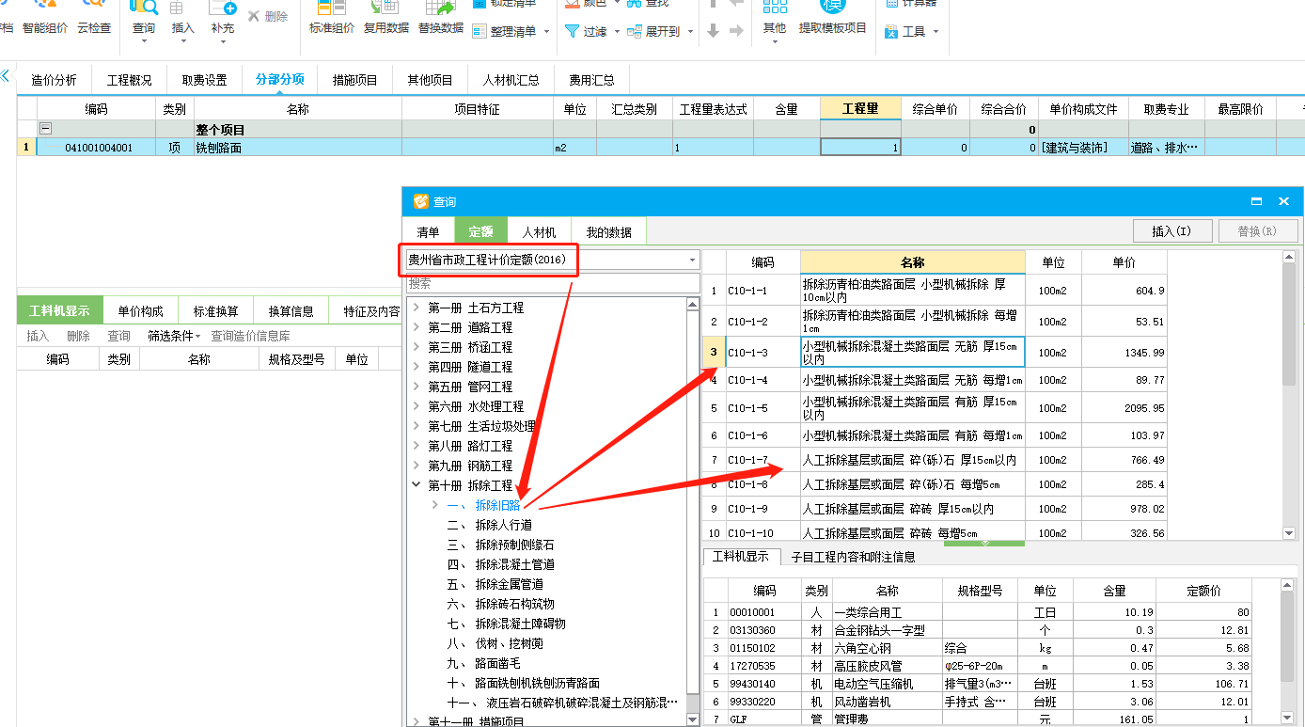The width and height of the screenshot is (1305, 727).
Task: Expand 第三册 桥涵工程 tree node
Action: tap(417, 347)
